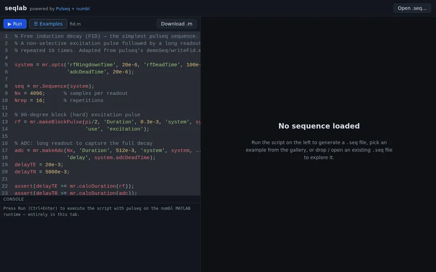Click the 'No sequence loaded' heading

(319, 126)
